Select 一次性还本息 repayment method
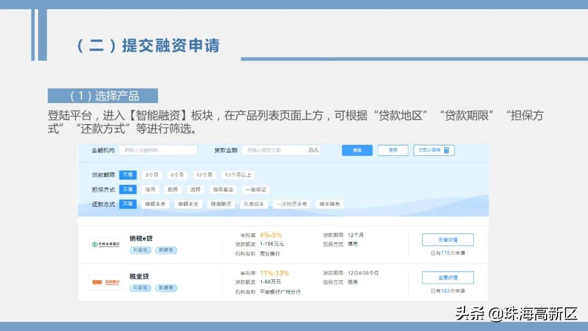Image resolution: width=588 pixels, height=331 pixels. tap(291, 204)
